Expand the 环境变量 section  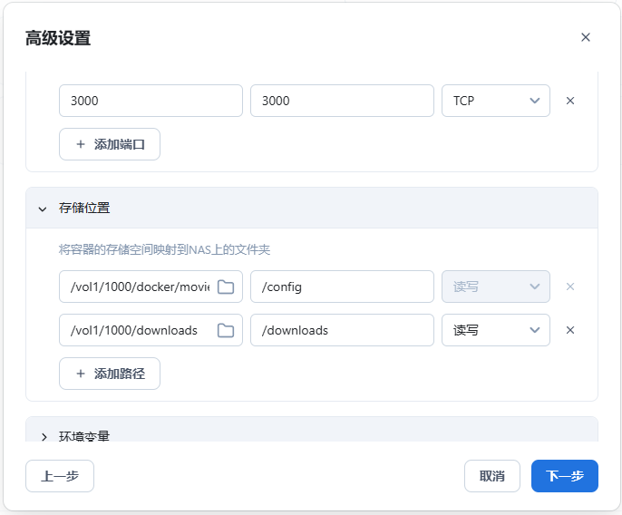(43, 436)
